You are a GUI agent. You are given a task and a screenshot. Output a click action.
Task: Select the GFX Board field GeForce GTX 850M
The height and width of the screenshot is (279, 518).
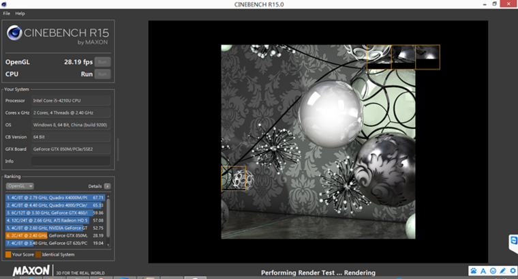(71, 149)
